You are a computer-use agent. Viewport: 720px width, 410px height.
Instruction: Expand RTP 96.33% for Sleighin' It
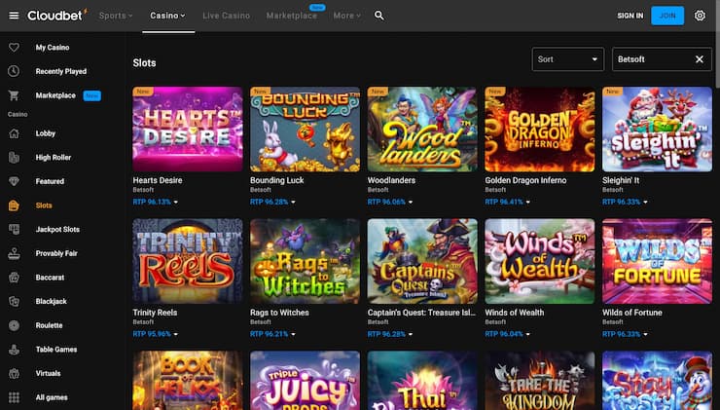pos(625,202)
